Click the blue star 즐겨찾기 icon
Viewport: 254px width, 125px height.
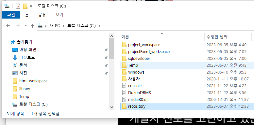coord(13,42)
